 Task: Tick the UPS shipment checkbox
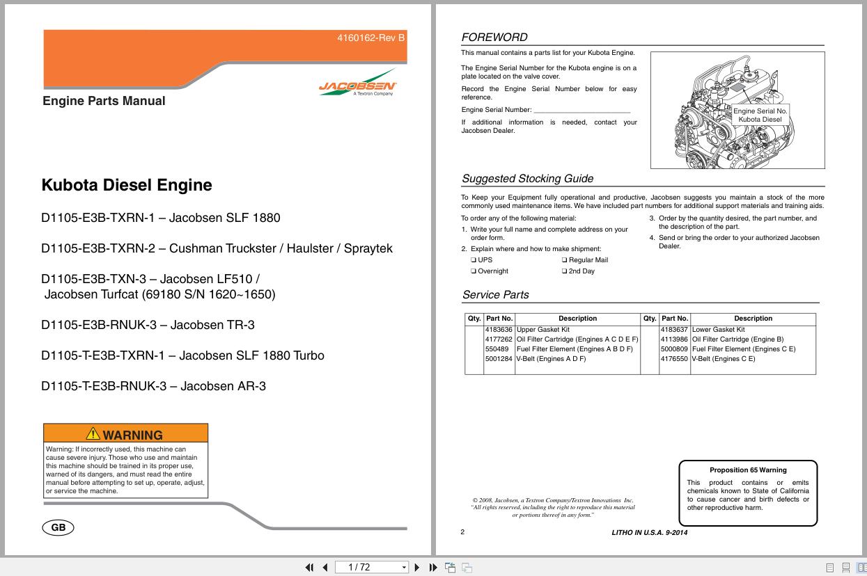(x=474, y=260)
